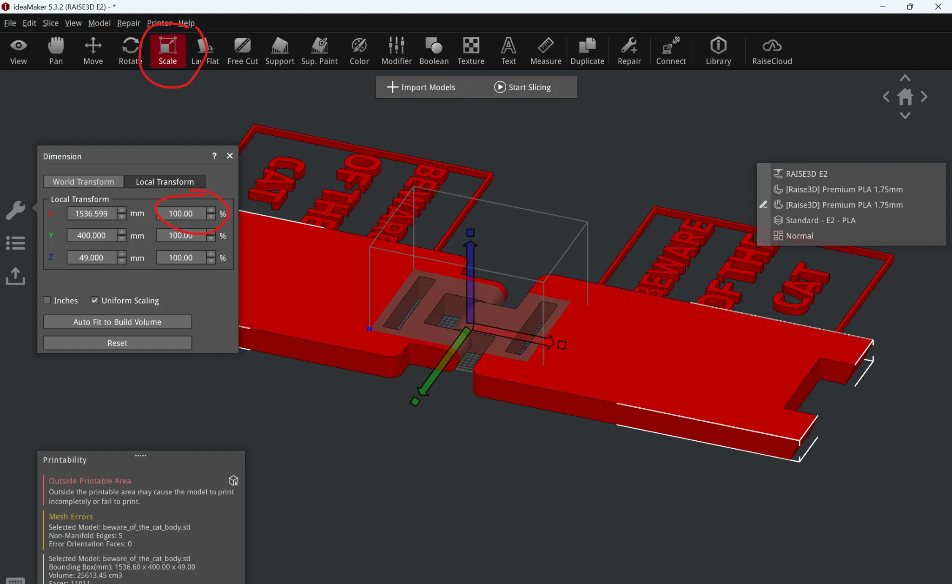Grab the Printability panel drag dots
Image resolution: width=952 pixels, height=584 pixels.
(x=141, y=455)
